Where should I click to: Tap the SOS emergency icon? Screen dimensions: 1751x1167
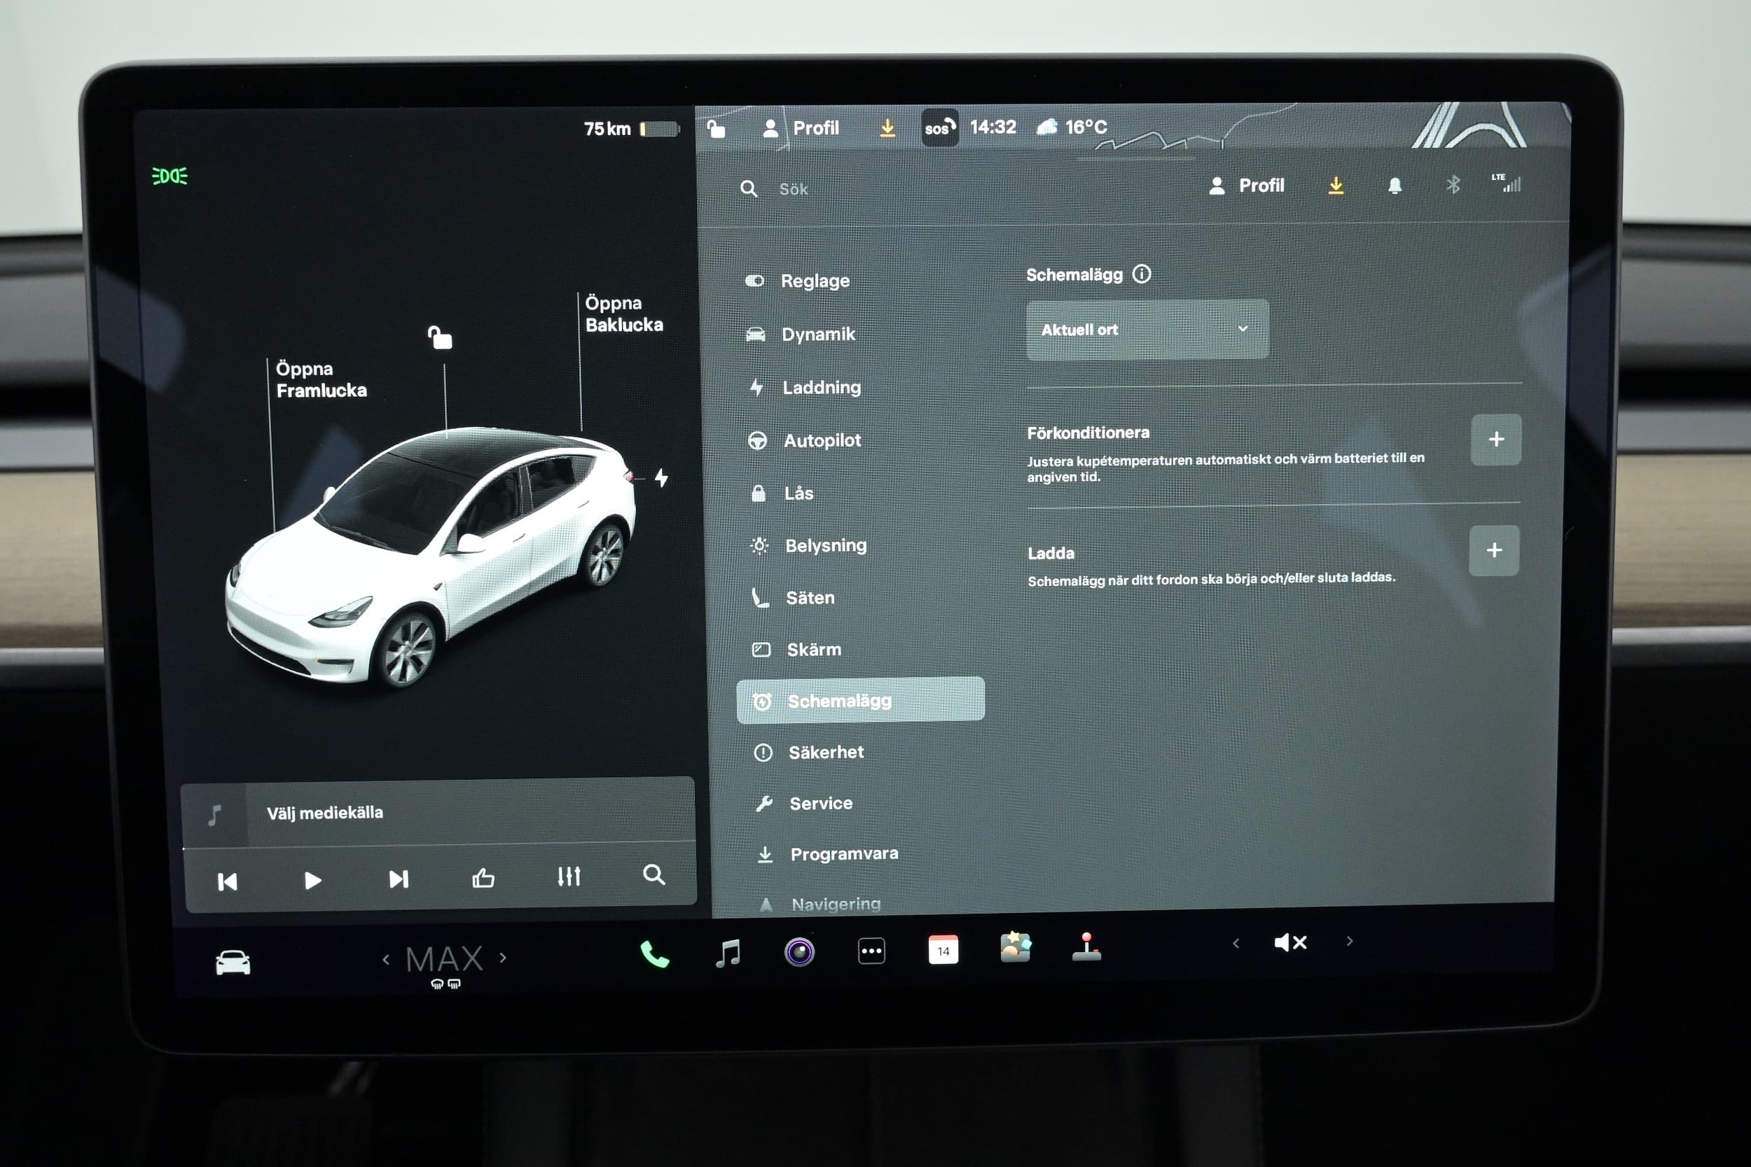(x=939, y=127)
